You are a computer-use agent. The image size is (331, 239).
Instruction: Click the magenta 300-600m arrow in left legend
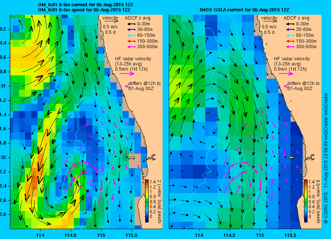pos(131,47)
